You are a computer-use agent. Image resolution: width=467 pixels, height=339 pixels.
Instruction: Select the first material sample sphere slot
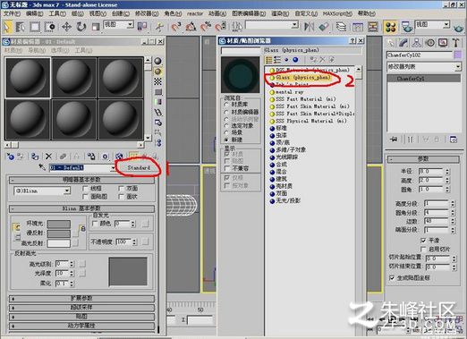click(x=28, y=78)
